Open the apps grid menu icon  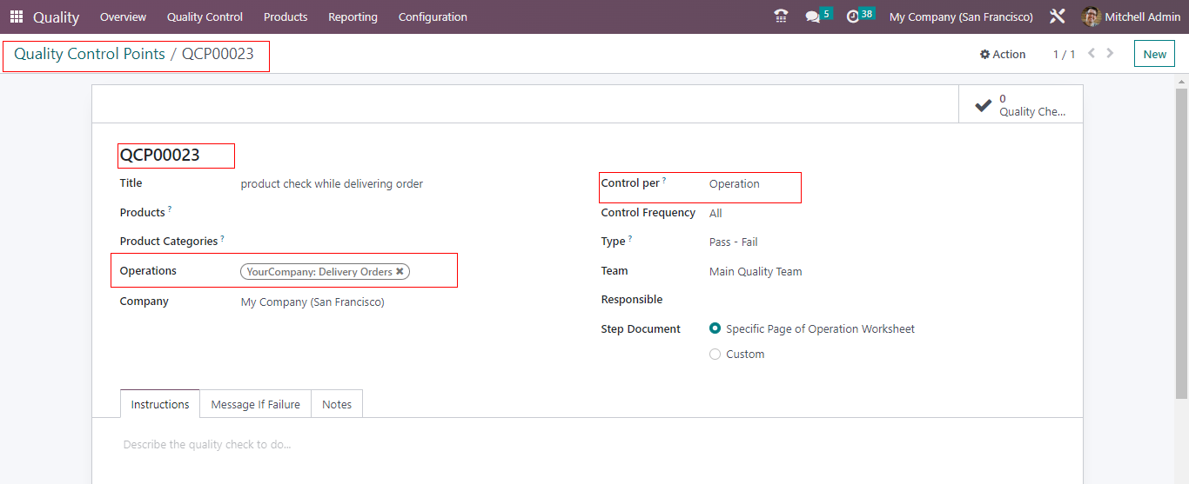17,17
